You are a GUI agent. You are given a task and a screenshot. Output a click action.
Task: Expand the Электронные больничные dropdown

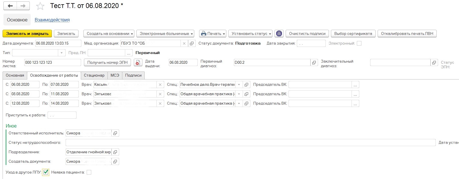coord(165,34)
